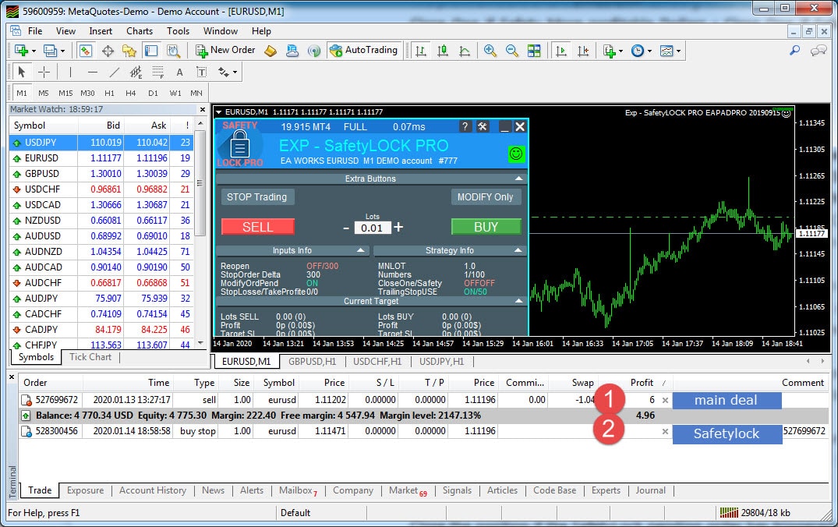Click the help question mark on EA panel
This screenshot has width=838, height=527.
click(x=465, y=126)
